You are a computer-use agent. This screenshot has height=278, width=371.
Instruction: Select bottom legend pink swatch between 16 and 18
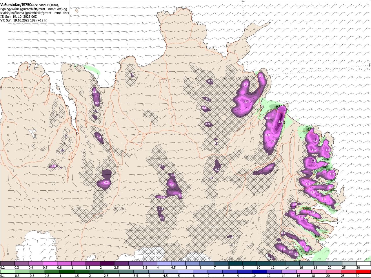(305, 272)
